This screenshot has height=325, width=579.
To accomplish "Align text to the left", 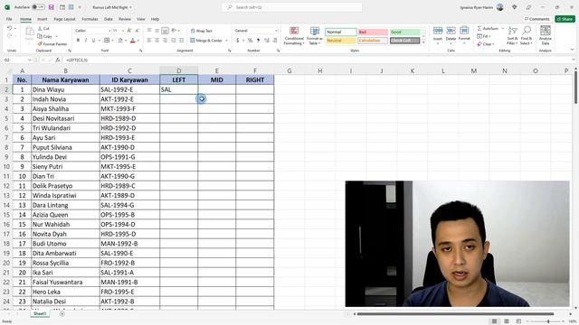I will click(149, 40).
